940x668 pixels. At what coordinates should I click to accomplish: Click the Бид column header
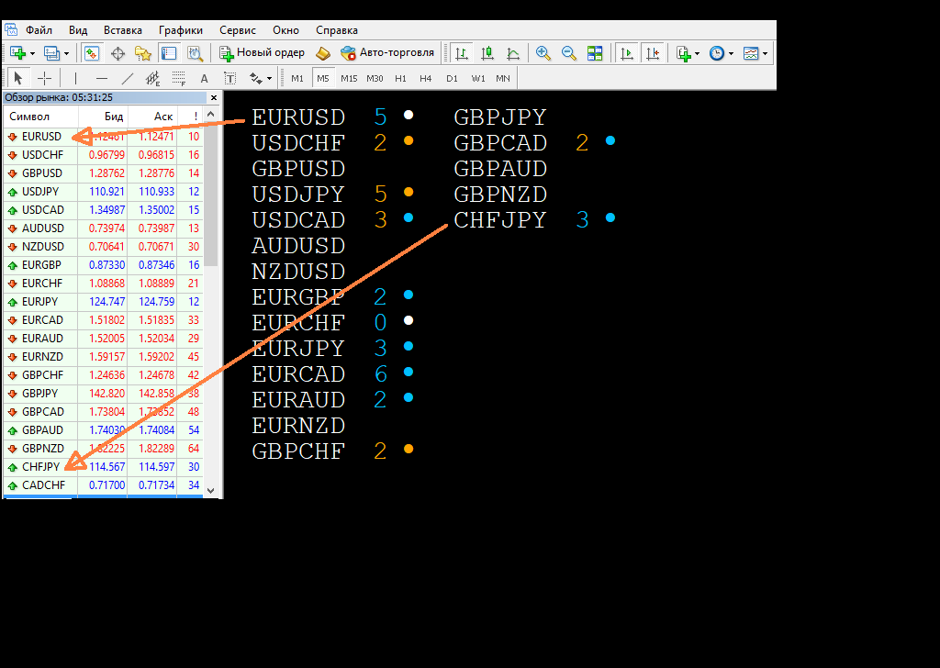pos(103,117)
